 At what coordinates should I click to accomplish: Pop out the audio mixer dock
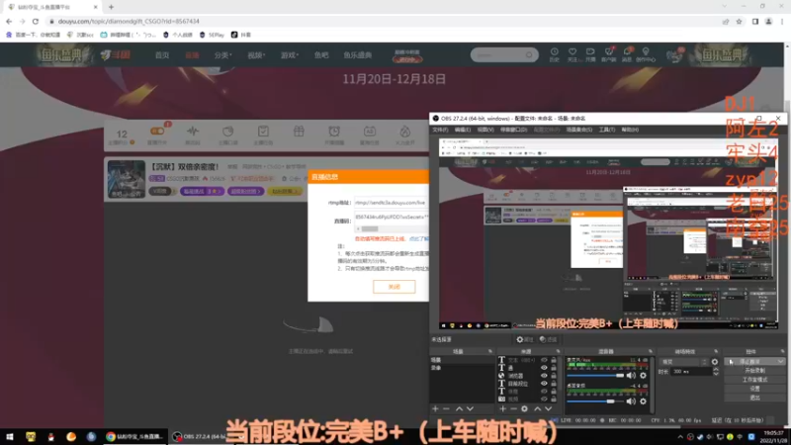tap(651, 351)
